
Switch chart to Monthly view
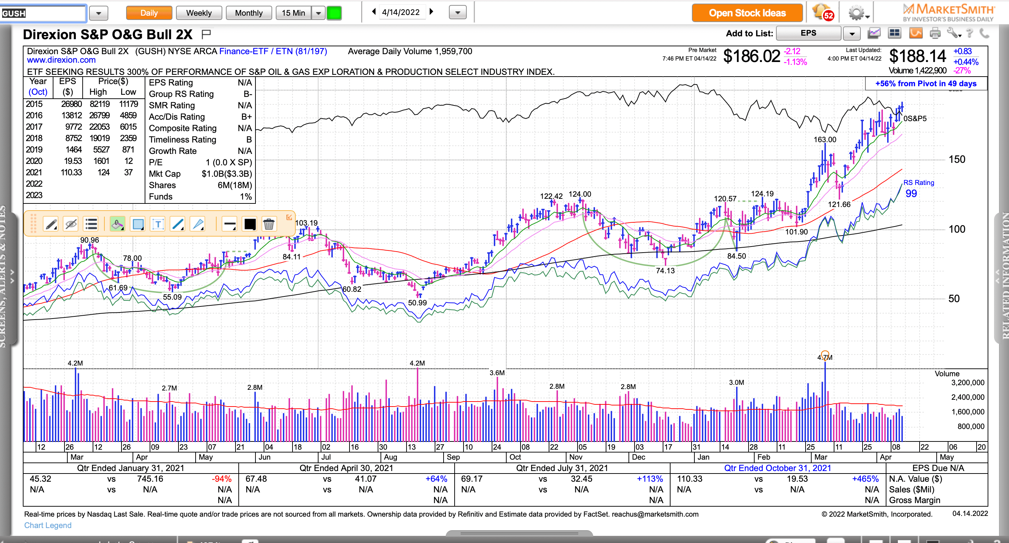(249, 13)
